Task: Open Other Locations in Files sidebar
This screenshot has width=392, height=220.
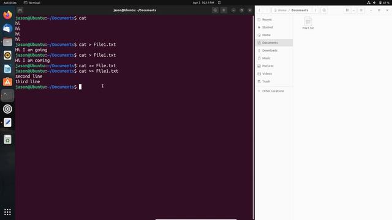Action: (x=274, y=91)
